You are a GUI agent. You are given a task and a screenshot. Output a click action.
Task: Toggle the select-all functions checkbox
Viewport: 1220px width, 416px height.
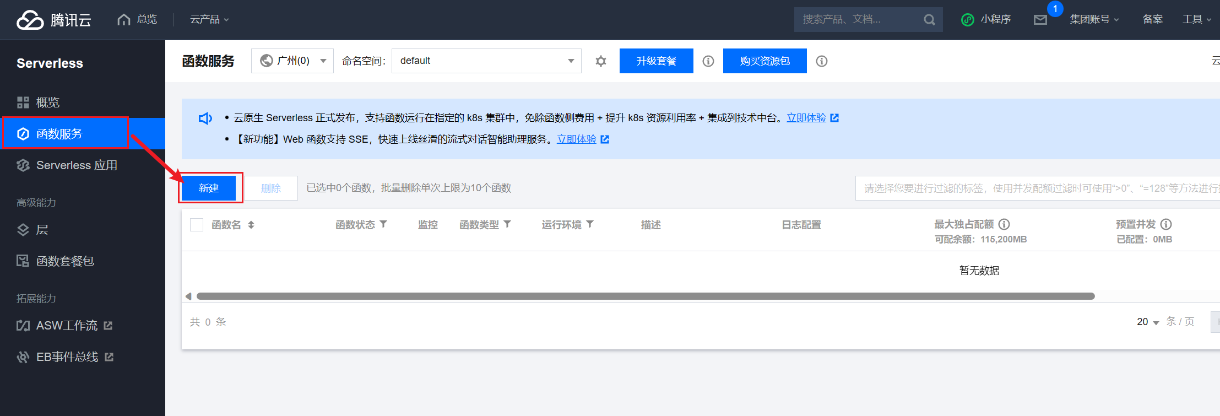point(197,225)
